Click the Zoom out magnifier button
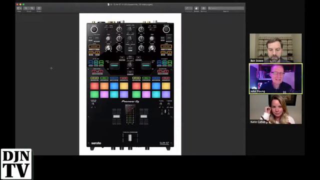 coord(26,8)
